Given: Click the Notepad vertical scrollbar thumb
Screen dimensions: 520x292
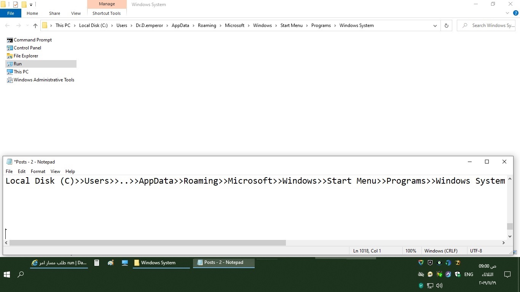Looking at the screenshot, I should click(510, 226).
